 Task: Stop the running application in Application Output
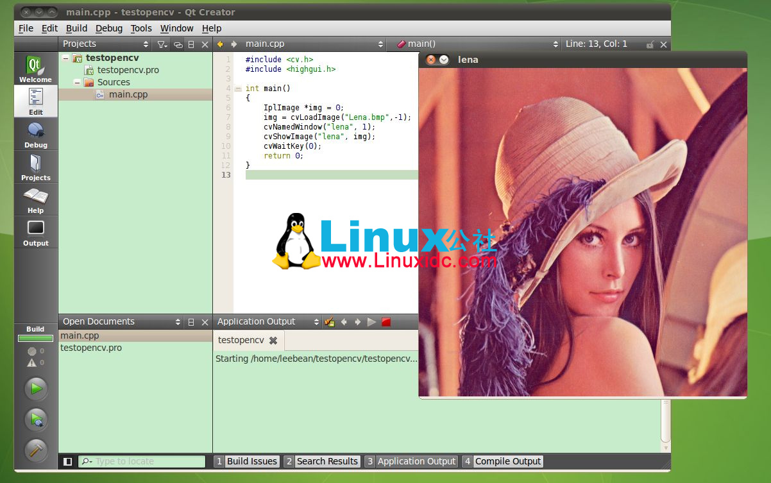pyautogui.click(x=385, y=322)
